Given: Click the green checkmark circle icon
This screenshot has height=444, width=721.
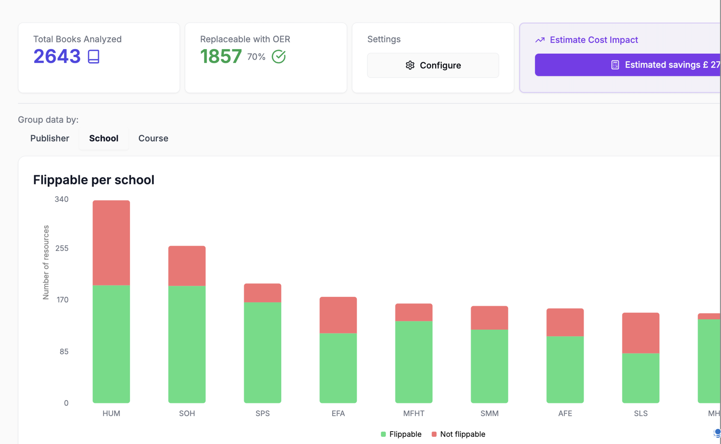Looking at the screenshot, I should (279, 56).
